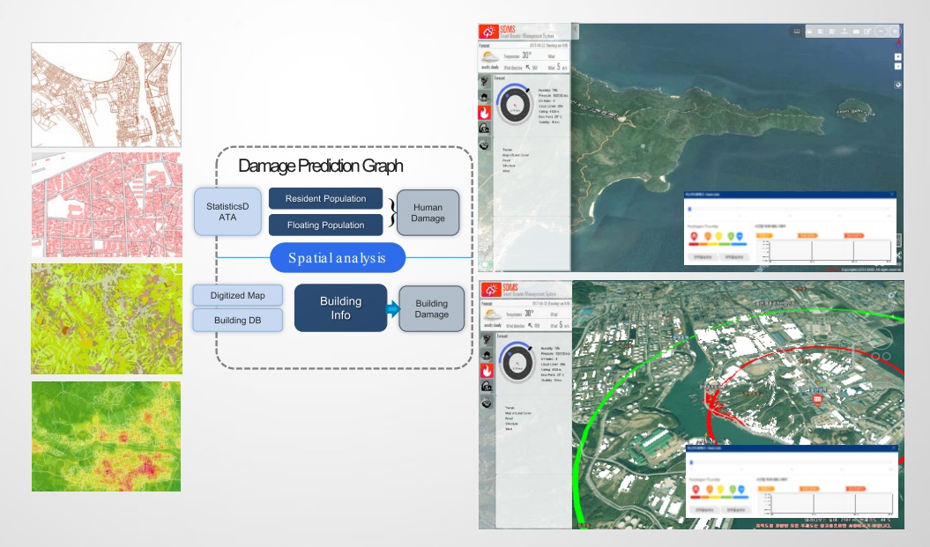Click the zoom-in plus button on upper map

(898, 57)
